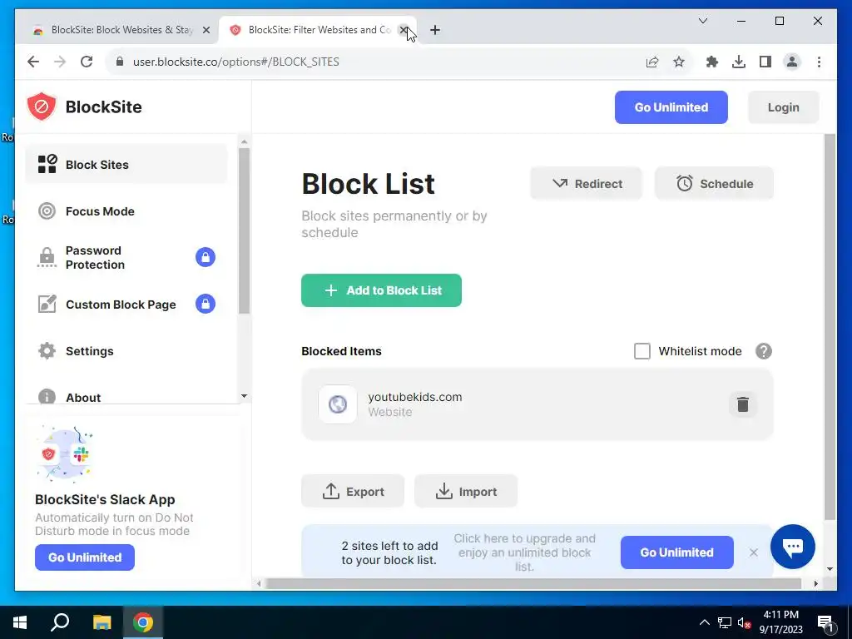Click the Redirect button
This screenshot has height=639, width=852.
tap(587, 184)
